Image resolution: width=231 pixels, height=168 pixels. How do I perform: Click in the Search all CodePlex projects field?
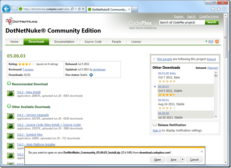(x=182, y=22)
